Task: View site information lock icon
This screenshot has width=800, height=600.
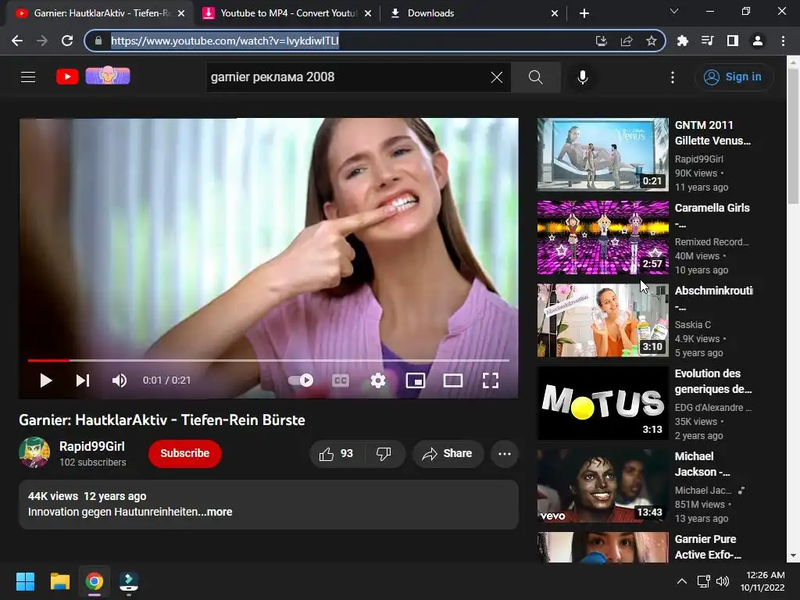Action: (x=98, y=41)
